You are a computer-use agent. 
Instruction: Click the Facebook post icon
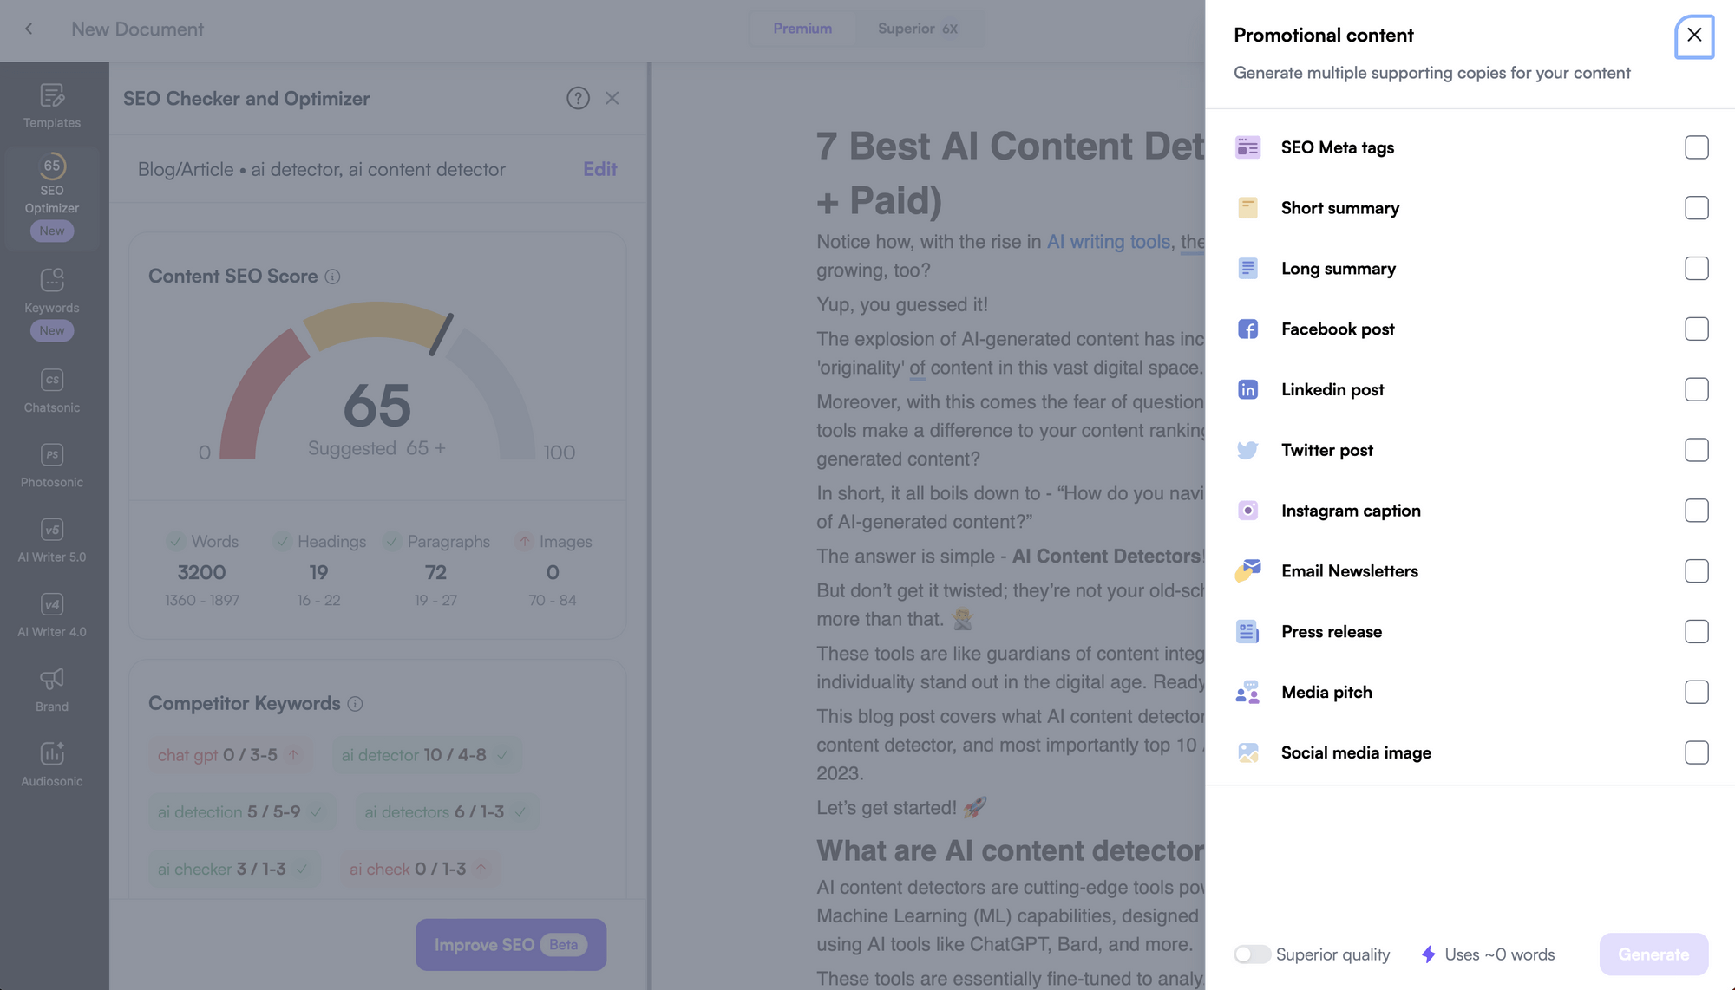pyautogui.click(x=1247, y=329)
